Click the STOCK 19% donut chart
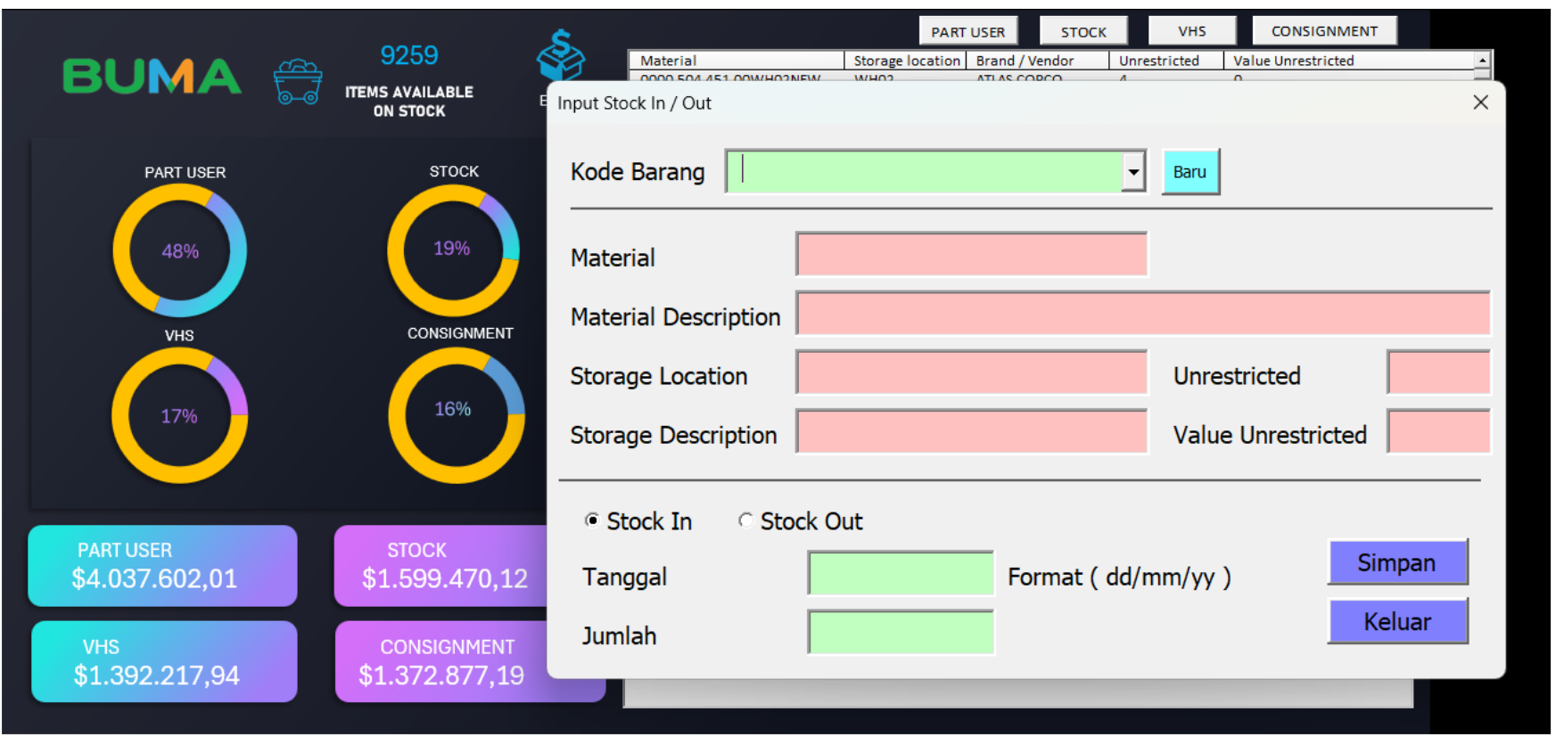Screen dimensions: 1556x745 (x=453, y=250)
